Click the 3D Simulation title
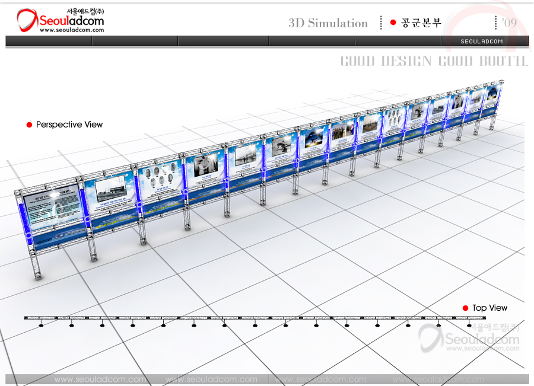 [328, 23]
